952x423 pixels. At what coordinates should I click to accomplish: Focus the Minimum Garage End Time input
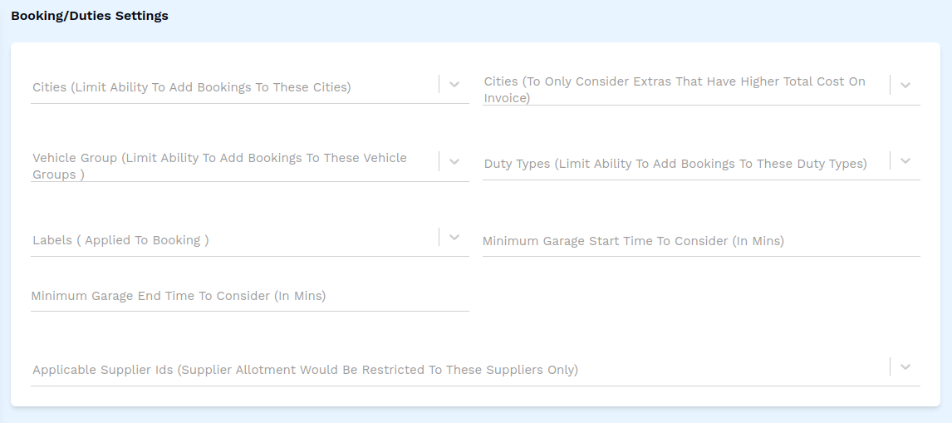pos(249,296)
